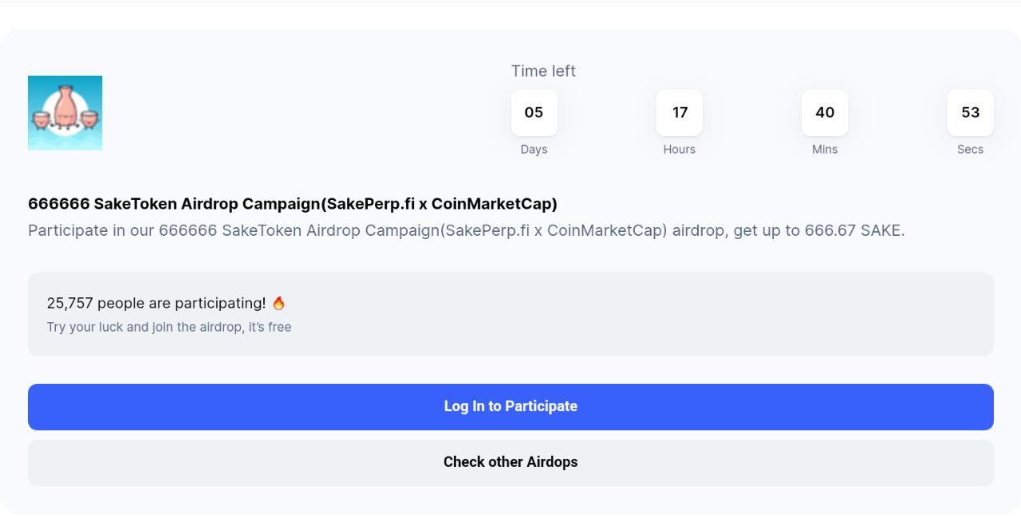
Task: Click the SakeToken sake bottle logo
Action: pyautogui.click(x=65, y=112)
